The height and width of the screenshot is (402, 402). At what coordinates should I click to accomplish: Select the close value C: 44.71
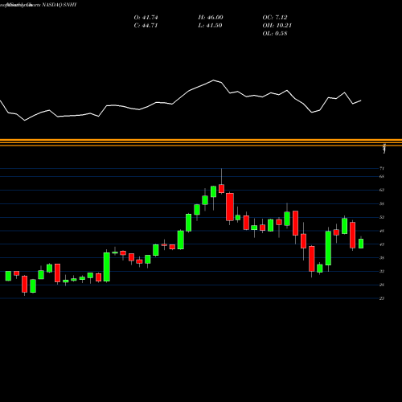pyautogui.click(x=146, y=26)
